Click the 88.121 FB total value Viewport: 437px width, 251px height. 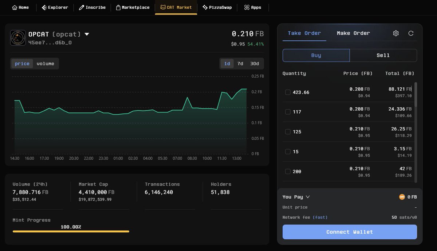(x=400, y=89)
